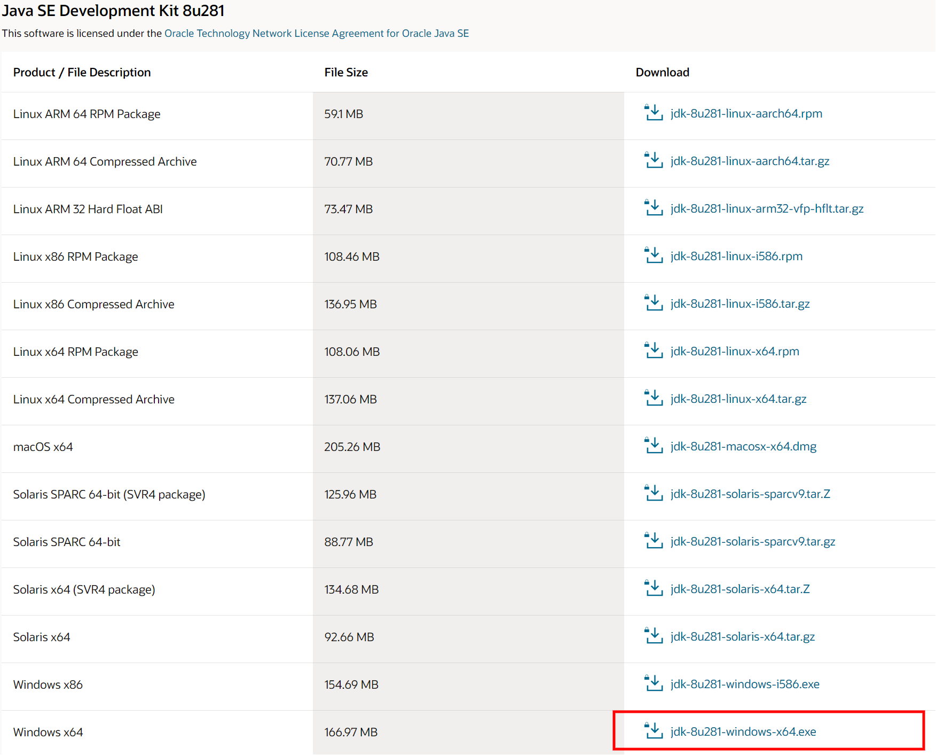Select the Linux x64 Compressed Archive text
The width and height of the screenshot is (936, 755).
93,399
